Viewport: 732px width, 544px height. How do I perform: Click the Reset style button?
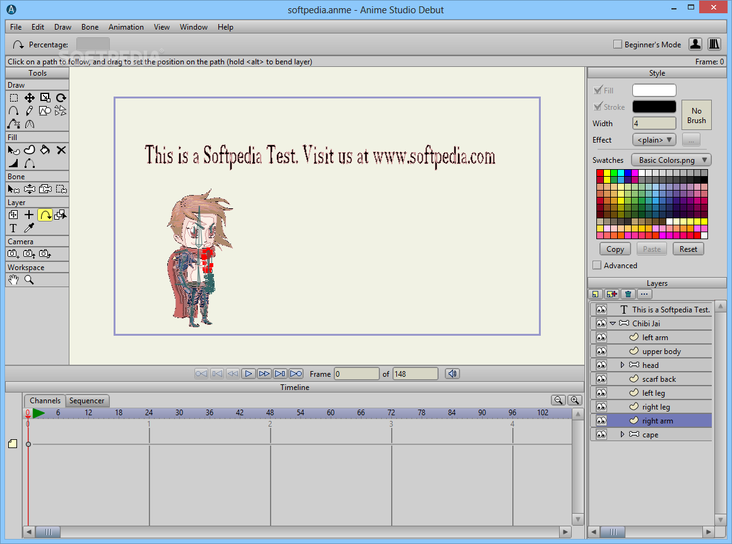[x=688, y=249]
